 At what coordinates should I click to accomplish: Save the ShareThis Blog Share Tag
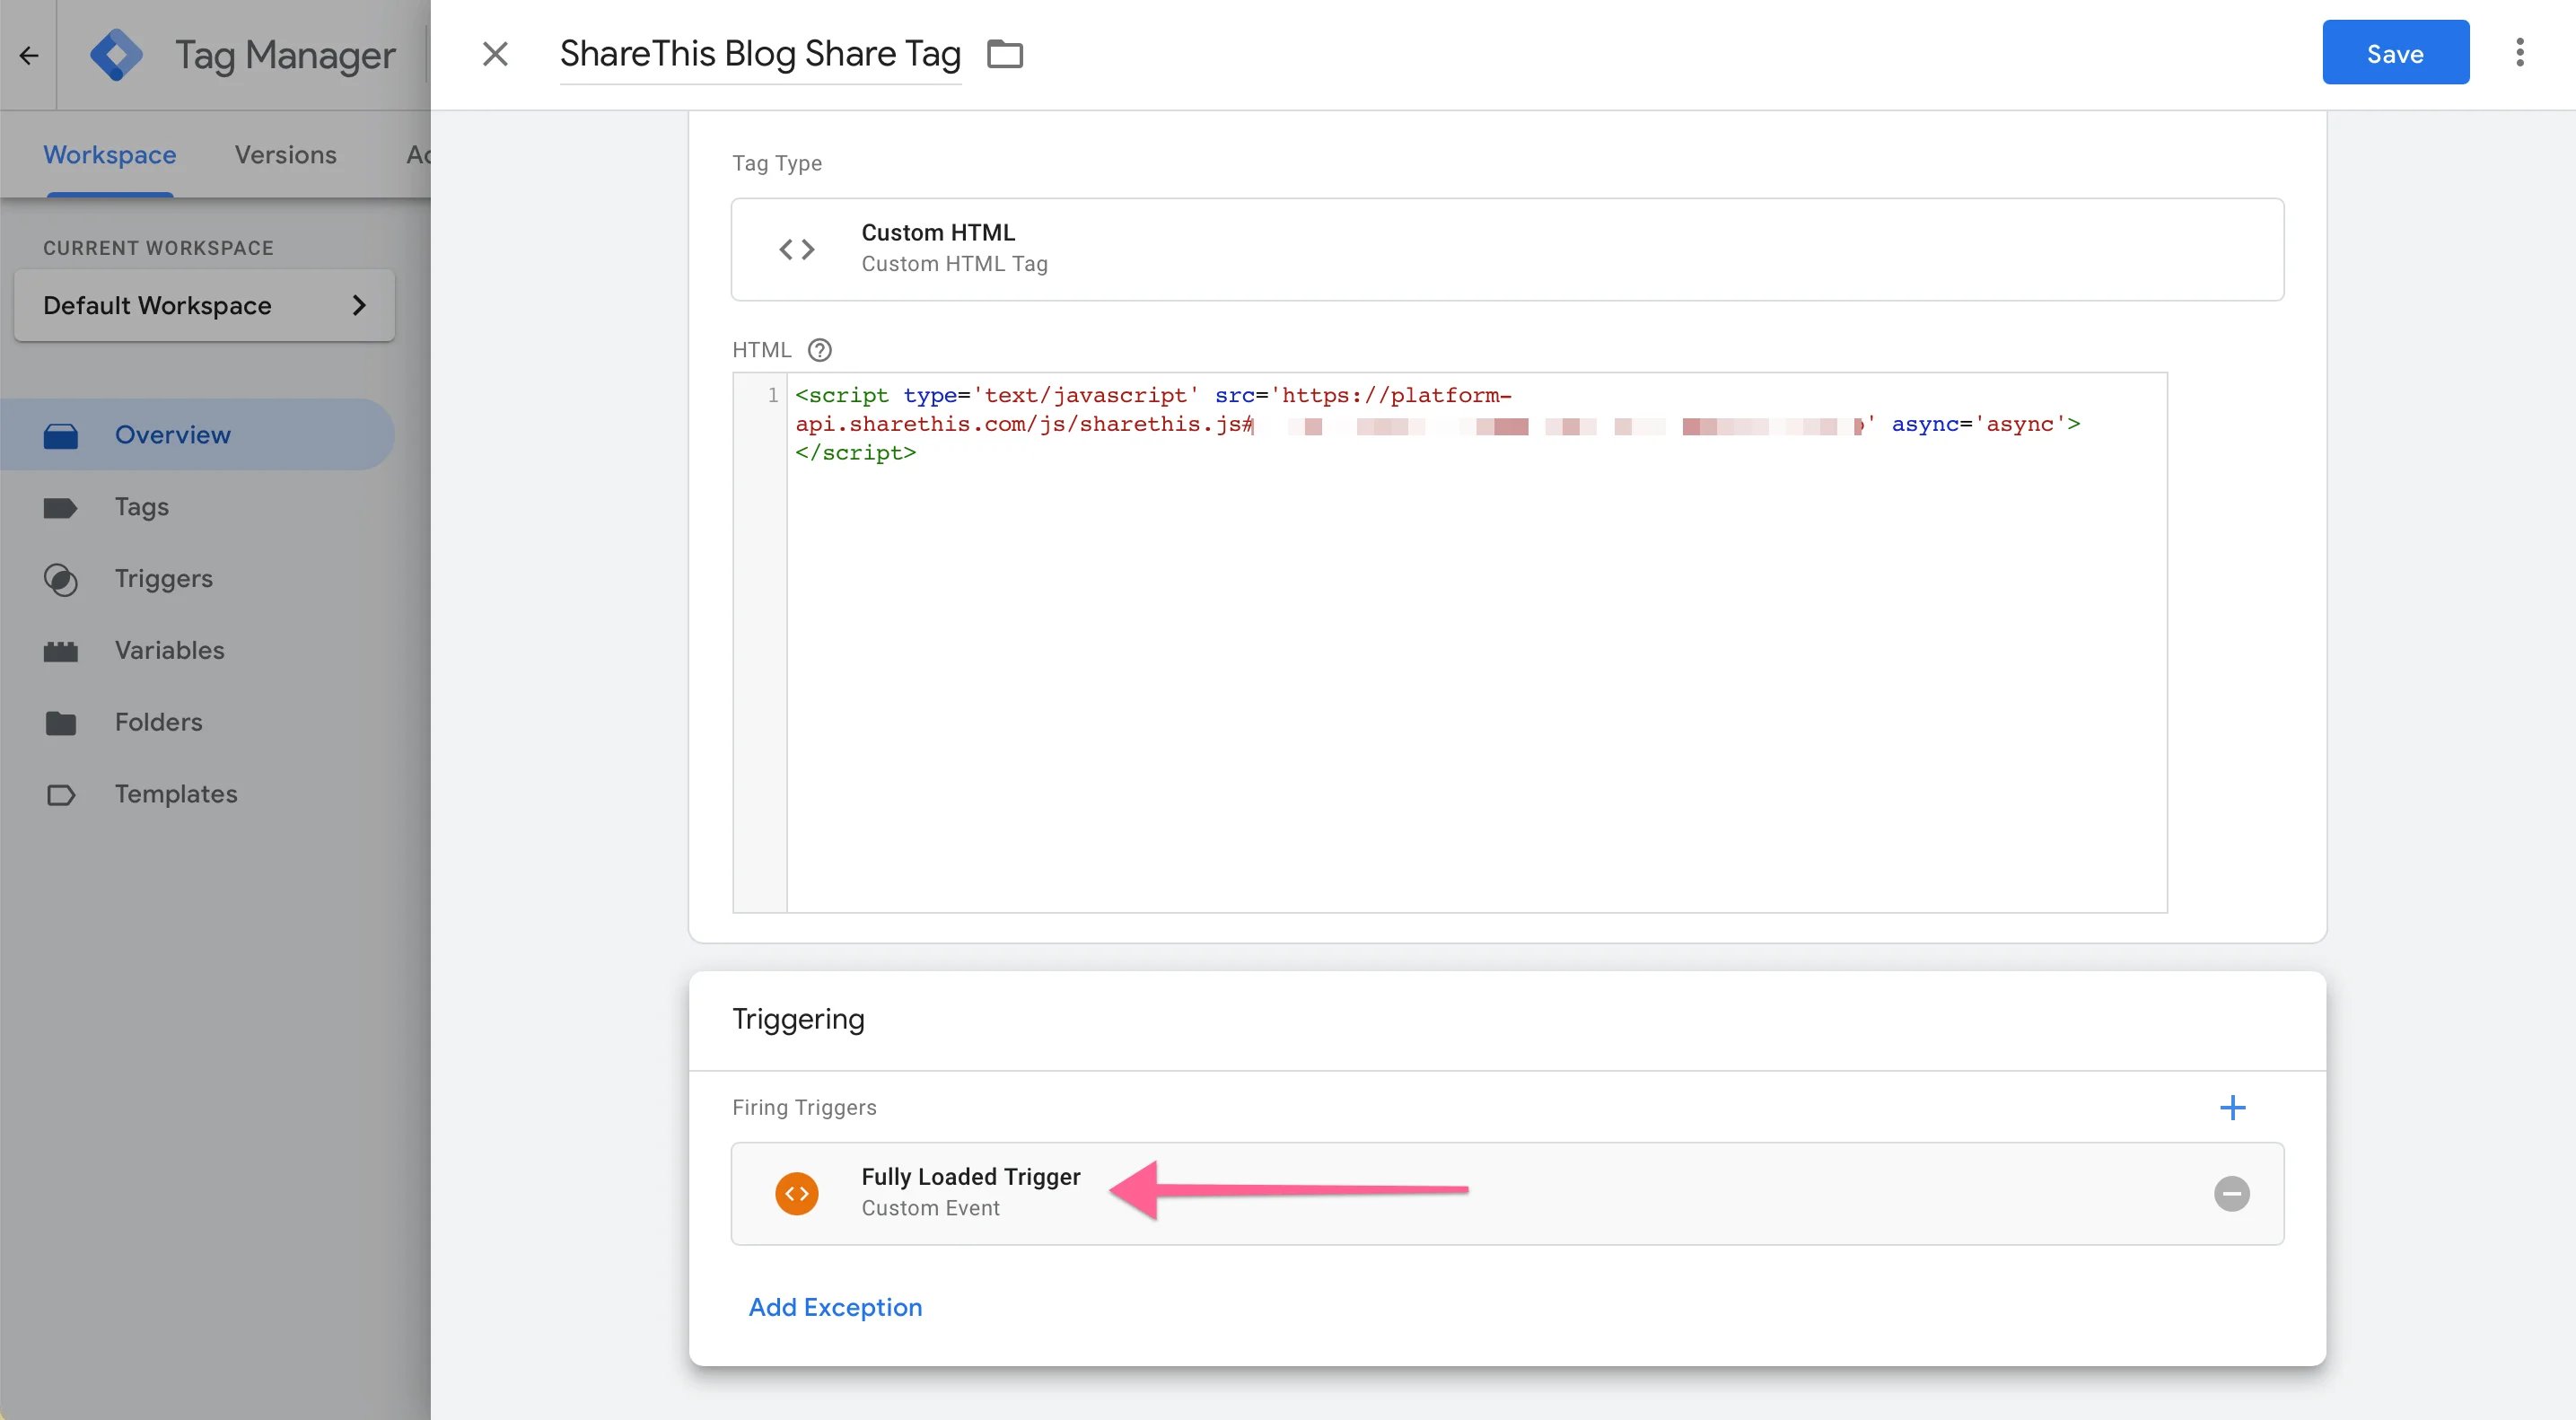pyautogui.click(x=2395, y=52)
